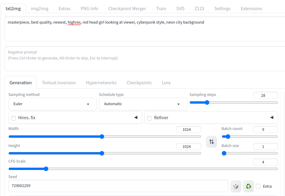285x196 pixels.
Task: Select the Textual Inversion tab
Action: pyautogui.click(x=59, y=83)
